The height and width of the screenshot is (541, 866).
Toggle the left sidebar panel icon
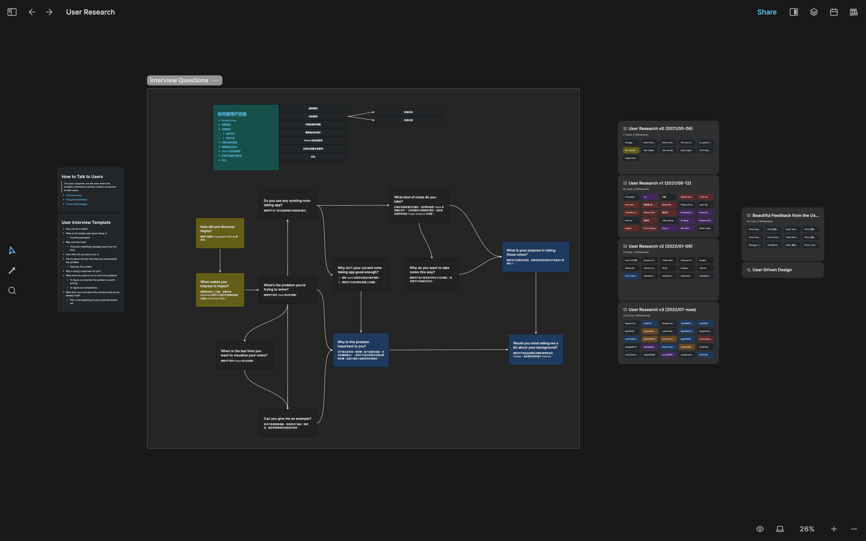pos(12,12)
